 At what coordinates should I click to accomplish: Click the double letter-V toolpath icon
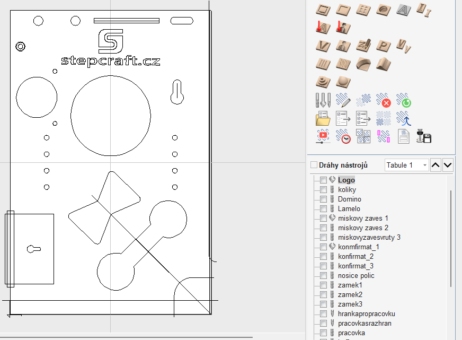point(404,46)
